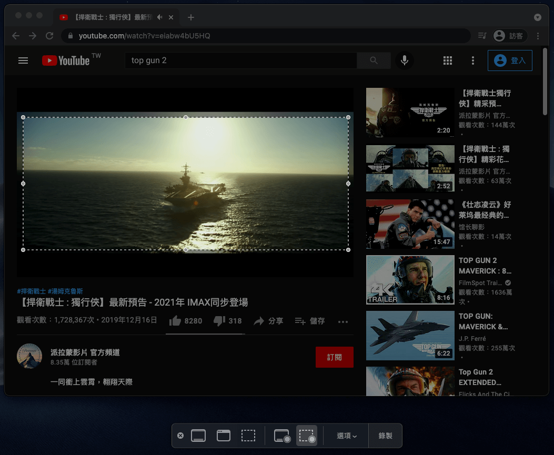Open the 8:16 4K trailer thumbnail
This screenshot has height=455, width=554.
click(410, 280)
